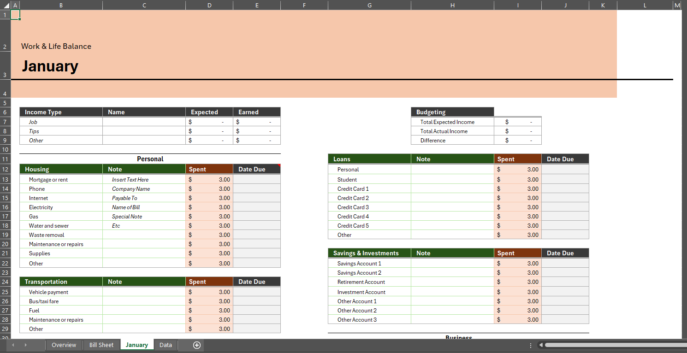
Task: Select the Credit Card 3 Note cell
Action: pos(452,207)
